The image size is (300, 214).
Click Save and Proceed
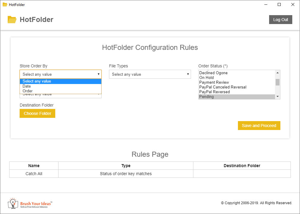259,125
